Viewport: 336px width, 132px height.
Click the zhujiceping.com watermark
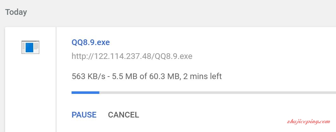point(308,122)
